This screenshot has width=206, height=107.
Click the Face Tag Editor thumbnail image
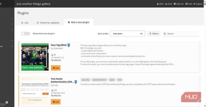(35, 57)
